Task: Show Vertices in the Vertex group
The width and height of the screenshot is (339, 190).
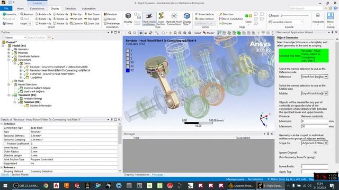Action: [x=204, y=14]
